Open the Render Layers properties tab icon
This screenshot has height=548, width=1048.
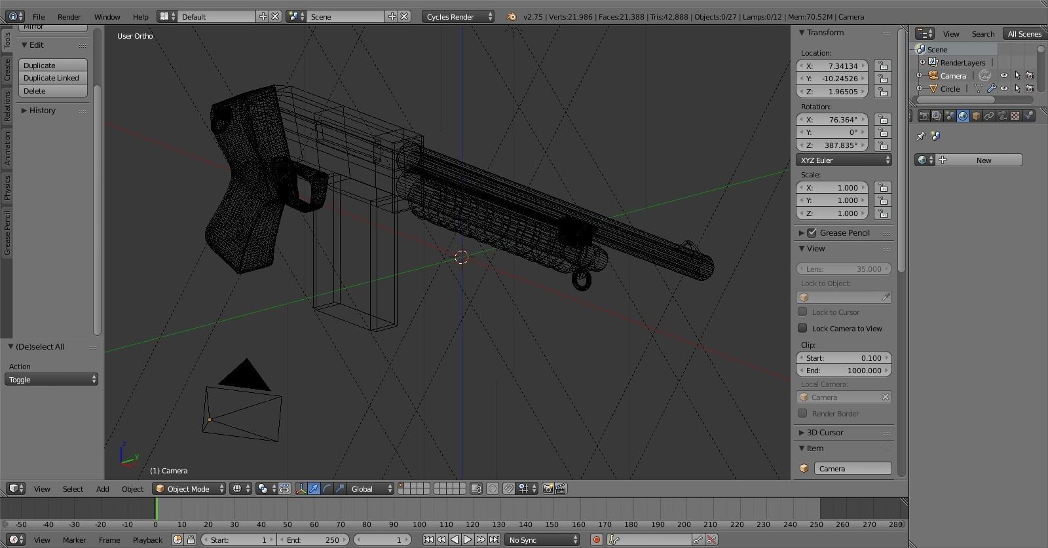pos(937,116)
